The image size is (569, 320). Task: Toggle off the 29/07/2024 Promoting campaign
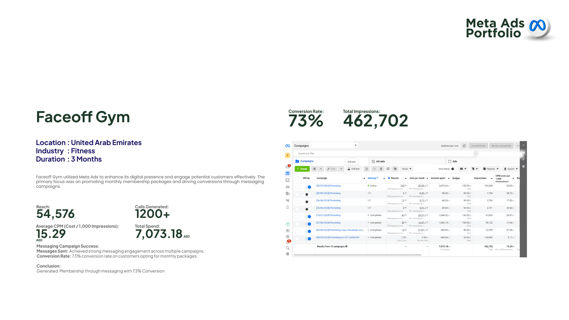(308, 187)
